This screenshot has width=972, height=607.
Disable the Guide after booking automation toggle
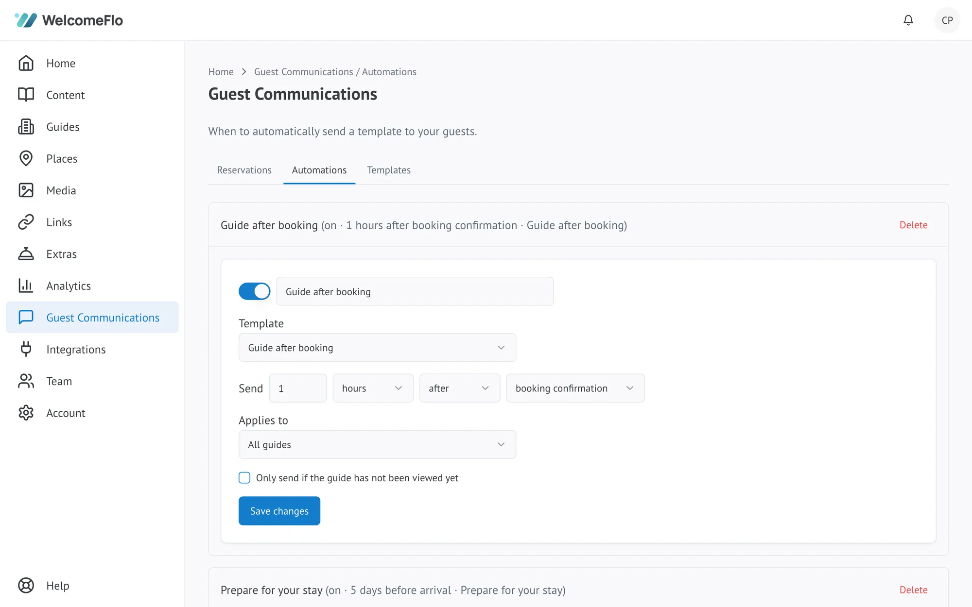pyautogui.click(x=254, y=291)
